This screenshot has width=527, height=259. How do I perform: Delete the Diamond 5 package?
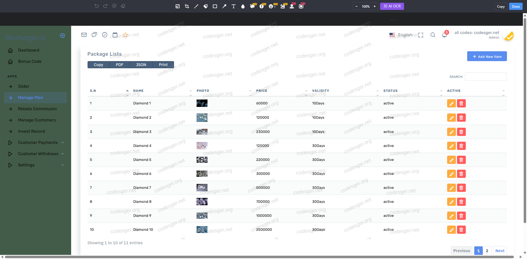[x=461, y=160]
